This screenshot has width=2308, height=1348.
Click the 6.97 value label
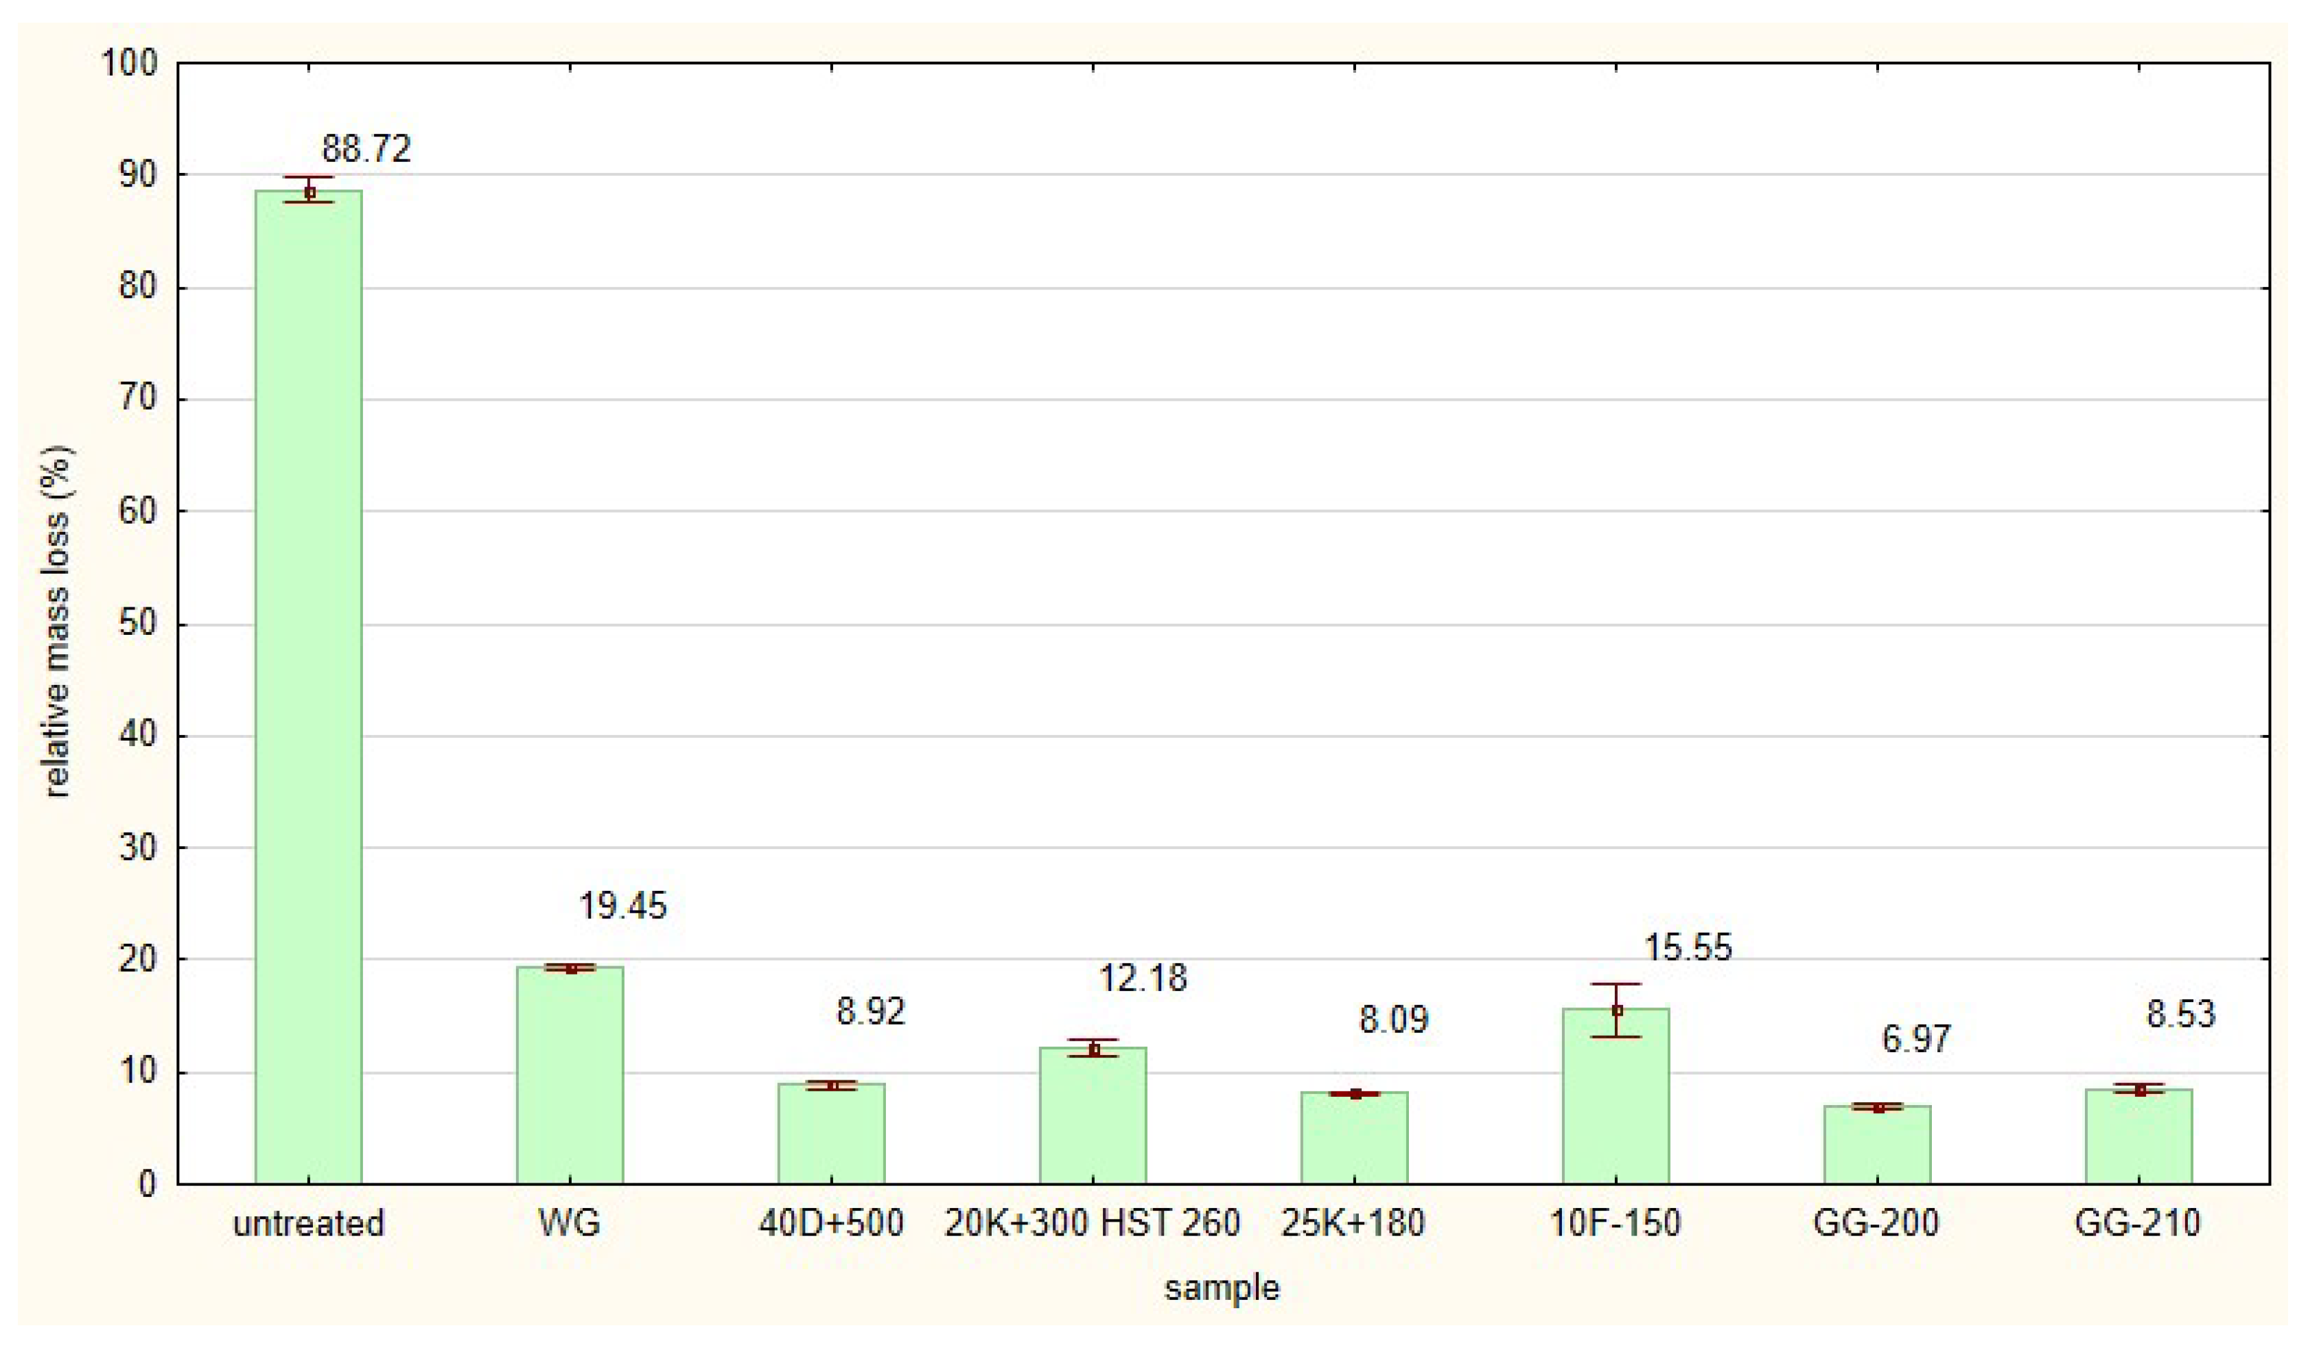(x=1916, y=1039)
